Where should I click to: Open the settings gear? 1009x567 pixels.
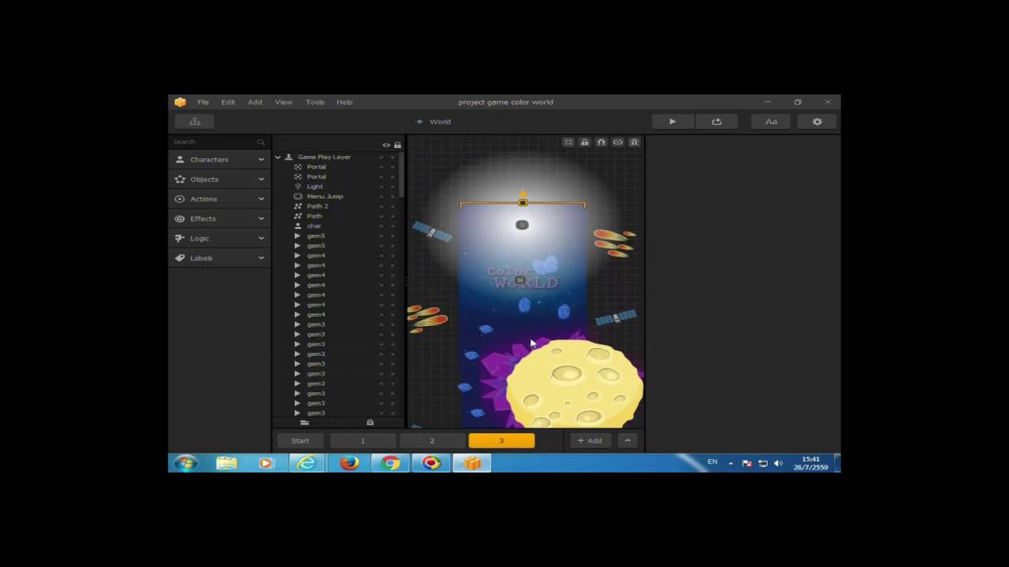[817, 121]
